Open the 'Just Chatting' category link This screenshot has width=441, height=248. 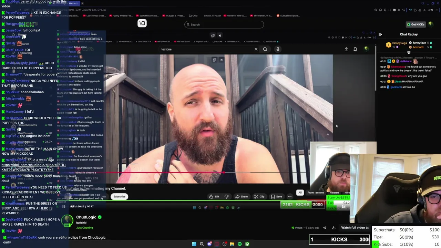click(84, 228)
